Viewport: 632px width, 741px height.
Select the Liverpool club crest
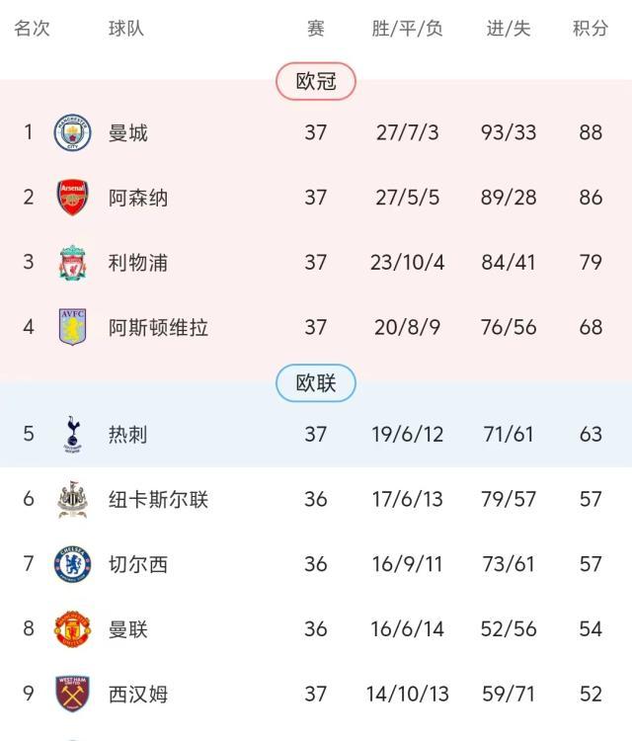pos(72,263)
